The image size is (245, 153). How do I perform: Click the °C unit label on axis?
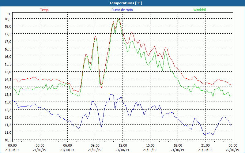coord(9,14)
